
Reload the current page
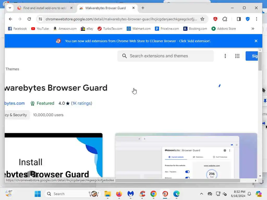(29, 19)
